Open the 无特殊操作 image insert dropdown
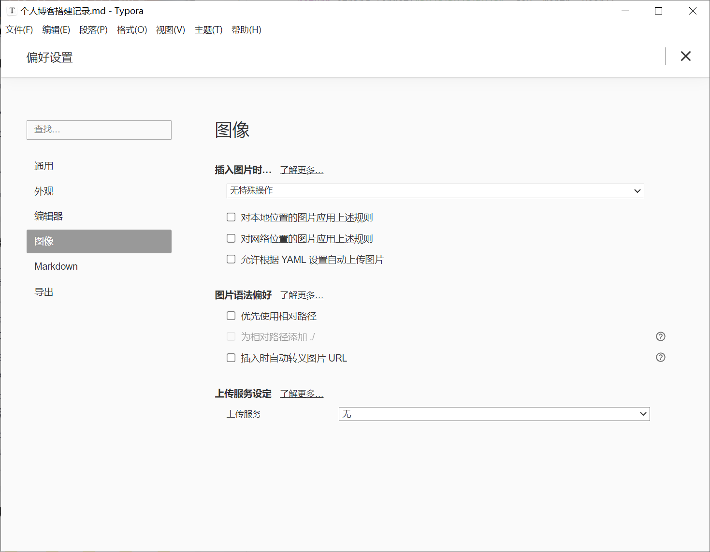Image resolution: width=710 pixels, height=552 pixels. [435, 191]
